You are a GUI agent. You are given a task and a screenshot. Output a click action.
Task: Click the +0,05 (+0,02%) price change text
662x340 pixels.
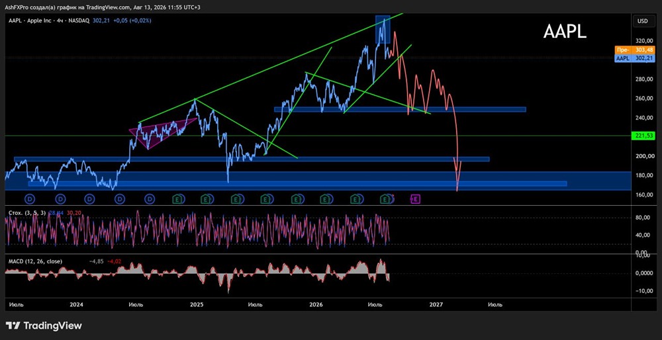click(x=133, y=21)
